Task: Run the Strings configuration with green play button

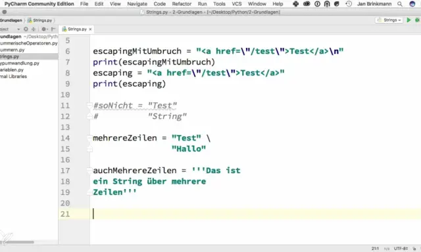Action: pos(409,20)
